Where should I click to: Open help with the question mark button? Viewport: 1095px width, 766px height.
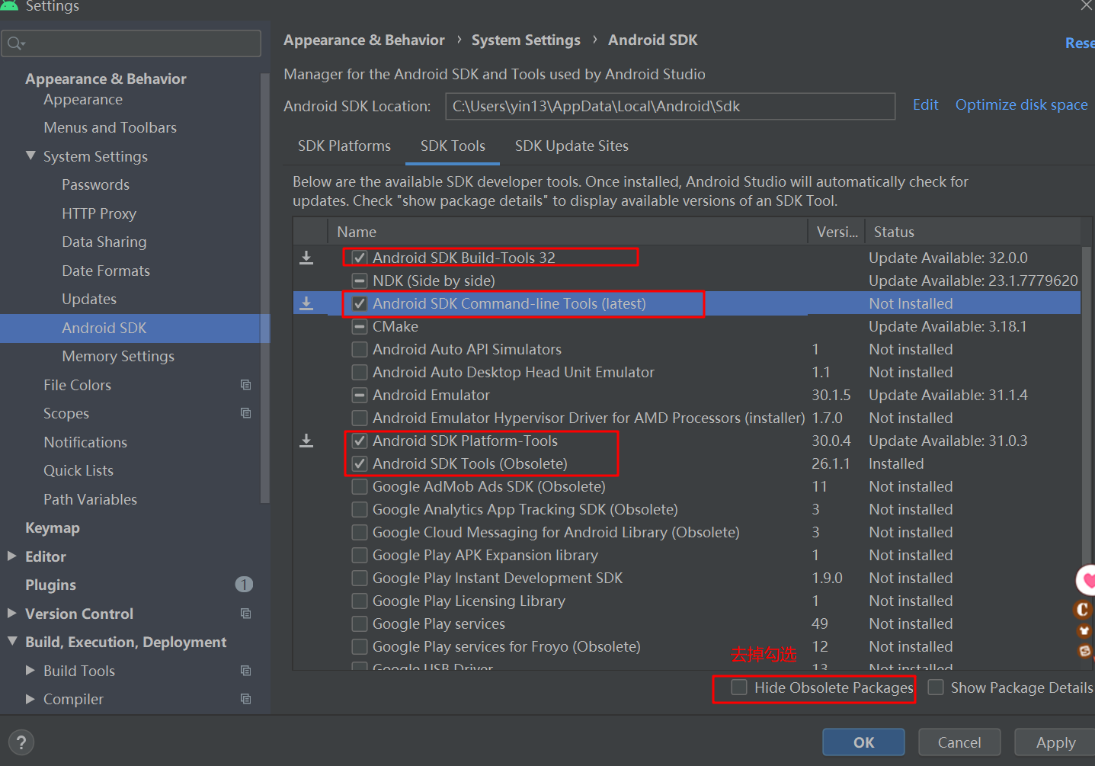(x=21, y=742)
